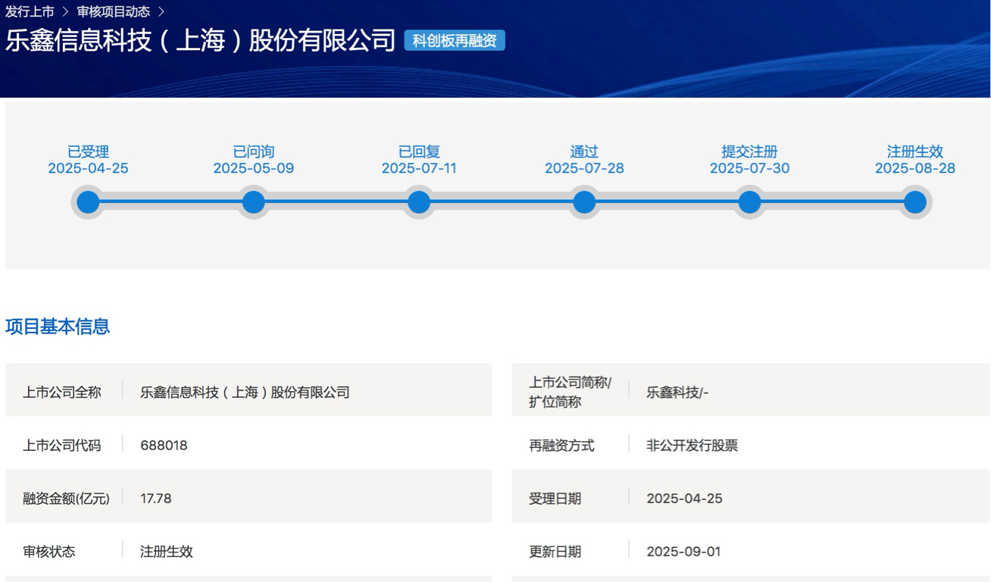
Task: Click the 项目基本信息 section heading
Action: coord(58,327)
